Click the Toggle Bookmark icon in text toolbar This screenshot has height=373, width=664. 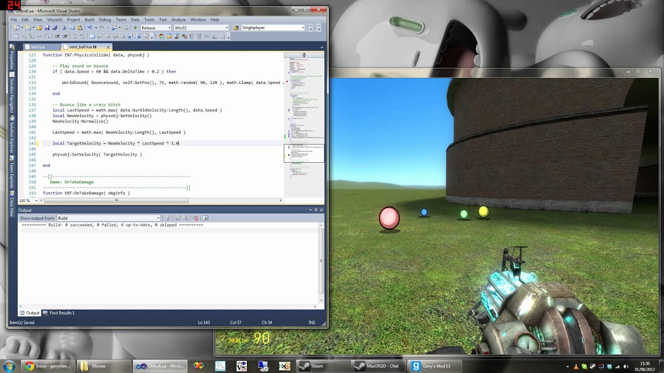(x=92, y=36)
